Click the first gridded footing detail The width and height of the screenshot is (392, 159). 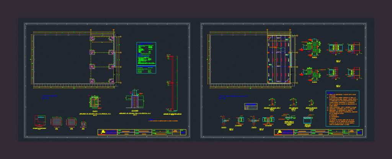pyautogui.click(x=57, y=122)
